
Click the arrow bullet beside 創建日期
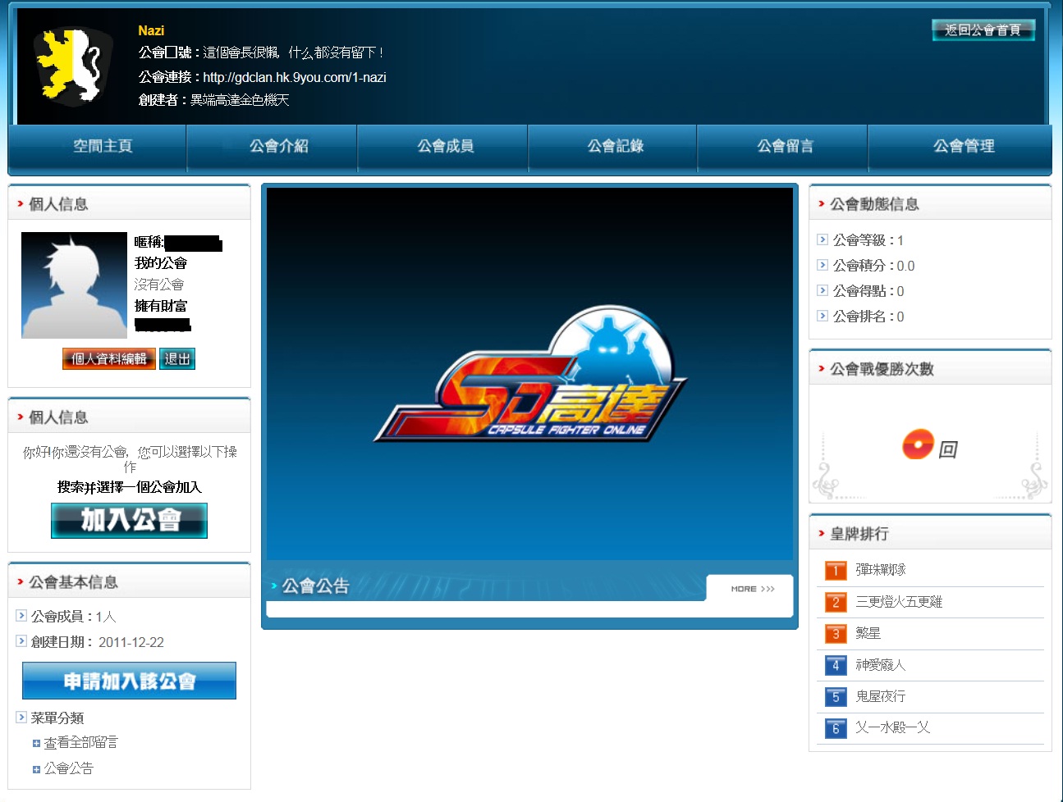21,640
